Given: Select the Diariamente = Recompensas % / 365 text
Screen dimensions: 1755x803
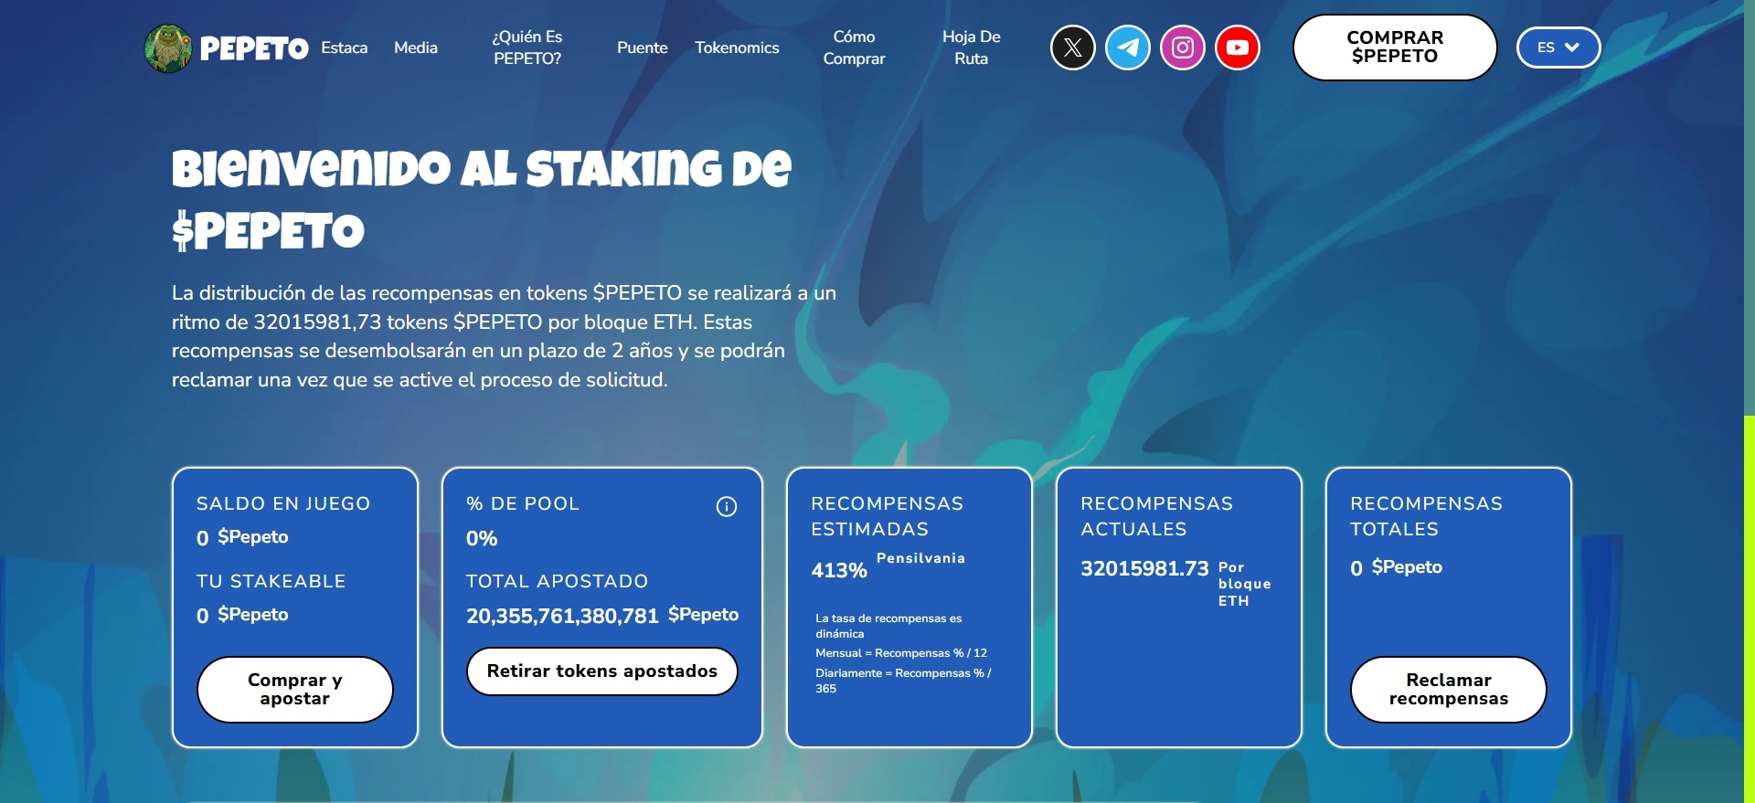Looking at the screenshot, I should [x=903, y=681].
